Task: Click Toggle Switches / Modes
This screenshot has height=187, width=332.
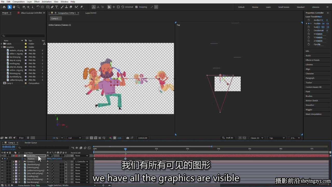Action: pyautogui.click(x=58, y=185)
